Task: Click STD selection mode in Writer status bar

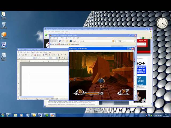Action: pos(57,99)
